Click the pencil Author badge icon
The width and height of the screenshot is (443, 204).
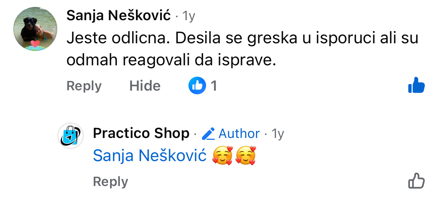pos(208,134)
